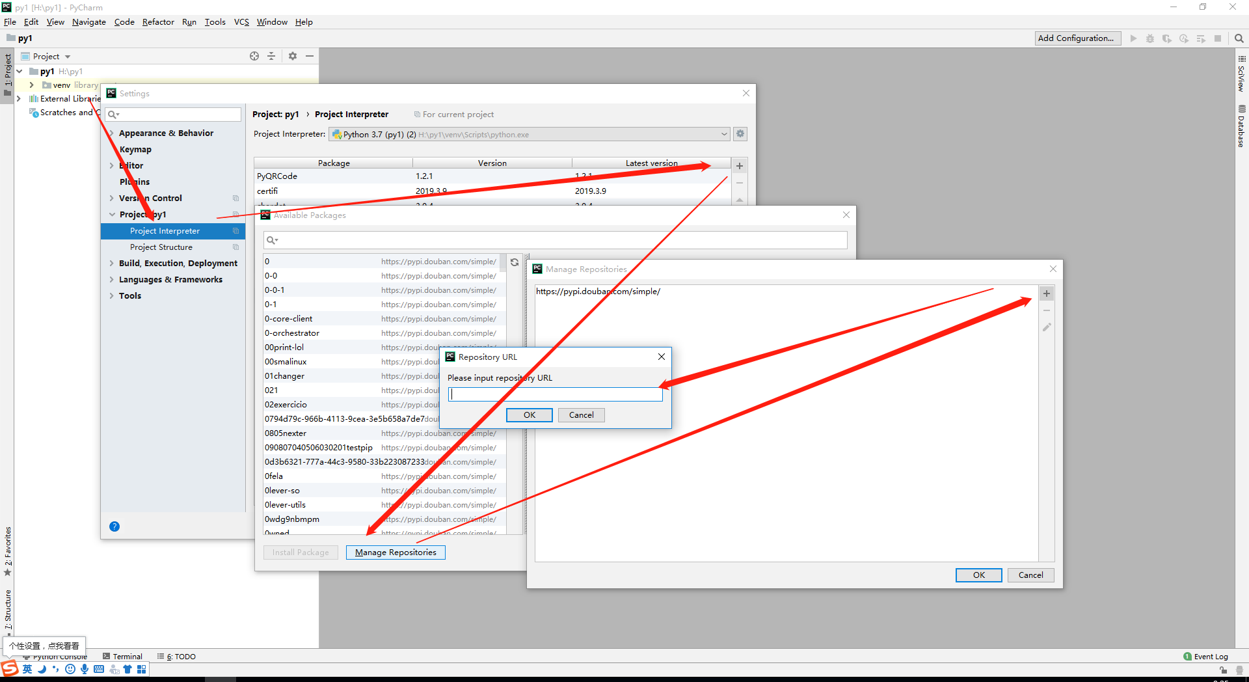
Task: Click collapse all icon in Project panel
Action: point(271,56)
